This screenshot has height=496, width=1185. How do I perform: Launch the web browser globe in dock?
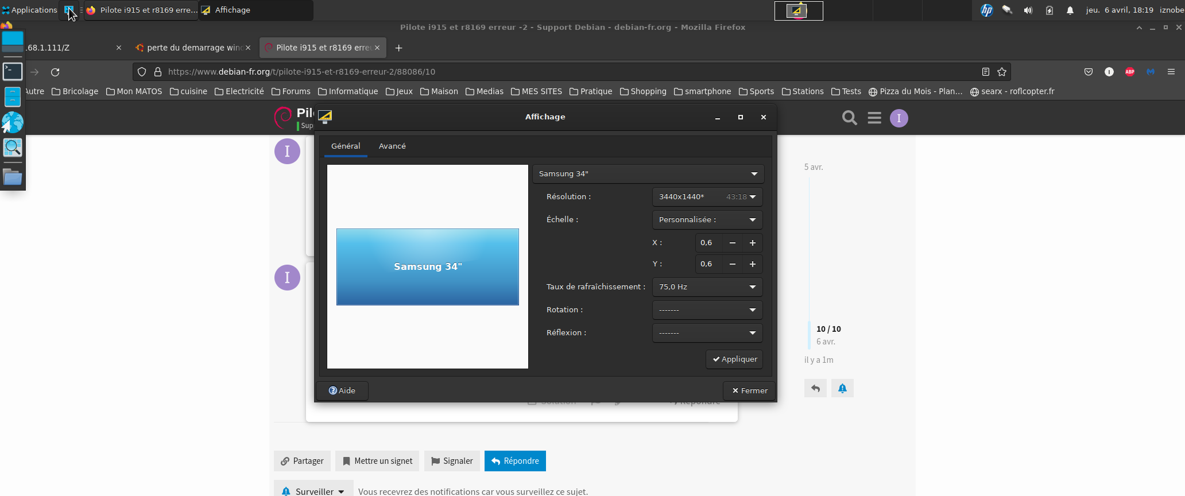click(x=13, y=122)
